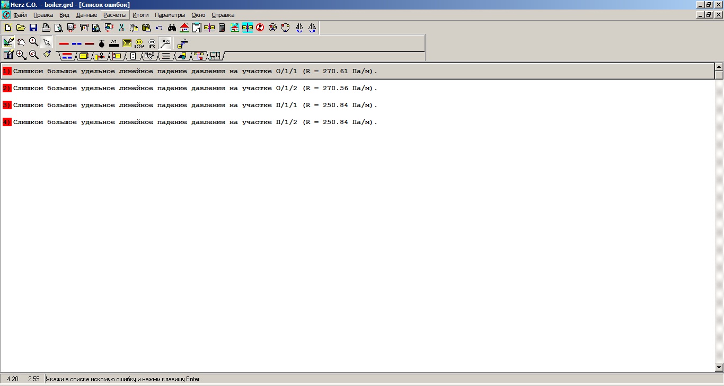
Task: Save the project with the floppy disk icon
Action: pos(33,28)
